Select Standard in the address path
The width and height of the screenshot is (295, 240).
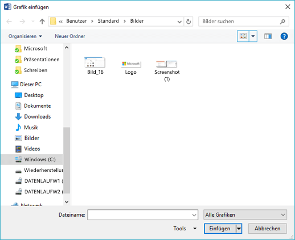(x=108, y=21)
